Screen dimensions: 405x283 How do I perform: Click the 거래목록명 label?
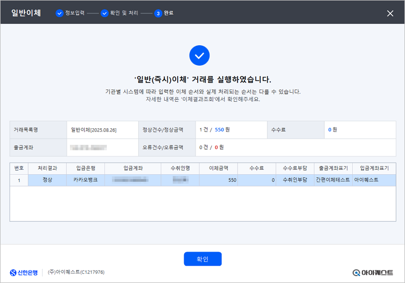(x=26, y=130)
